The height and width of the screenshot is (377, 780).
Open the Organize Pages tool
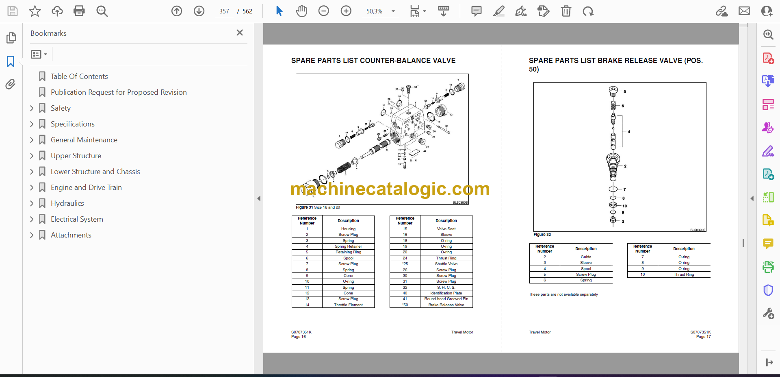click(768, 105)
